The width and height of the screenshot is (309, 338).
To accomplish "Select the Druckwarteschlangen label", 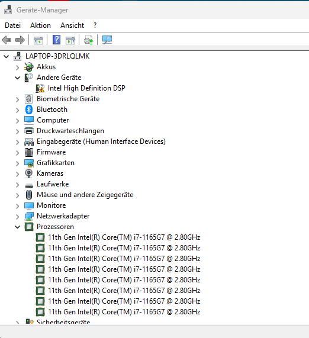I will coord(70,131).
